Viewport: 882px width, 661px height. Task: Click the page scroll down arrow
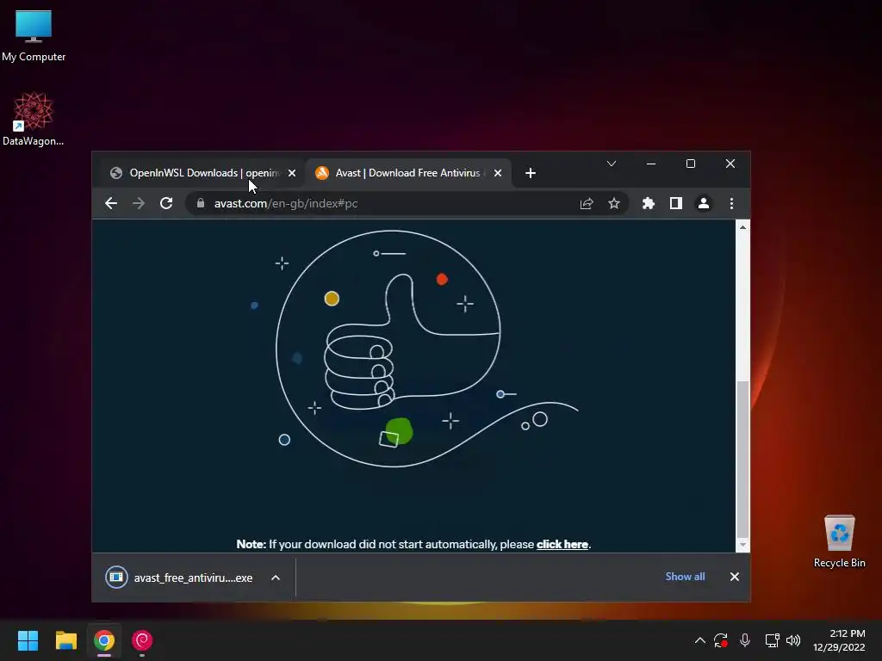click(743, 545)
